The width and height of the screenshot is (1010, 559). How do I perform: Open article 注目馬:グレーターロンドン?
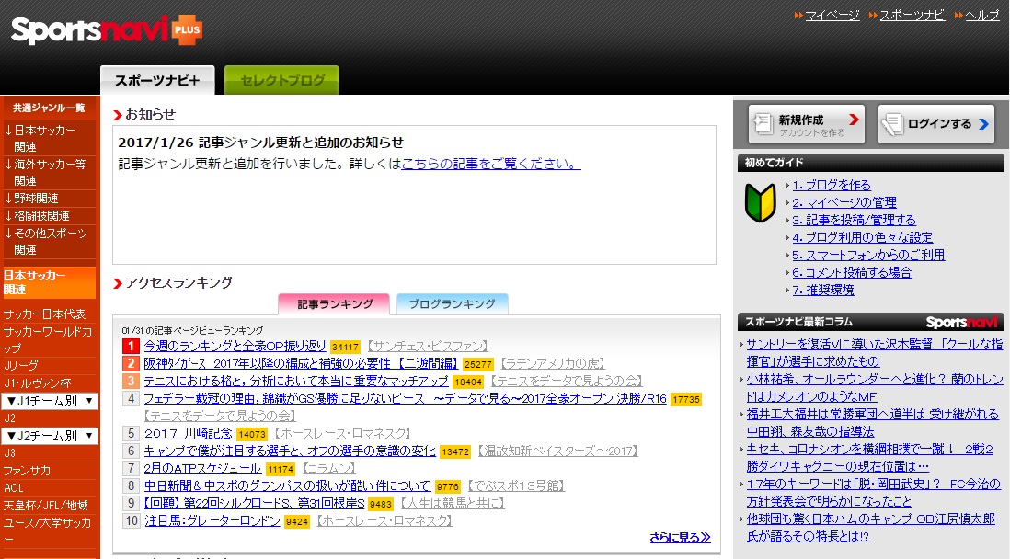(212, 520)
